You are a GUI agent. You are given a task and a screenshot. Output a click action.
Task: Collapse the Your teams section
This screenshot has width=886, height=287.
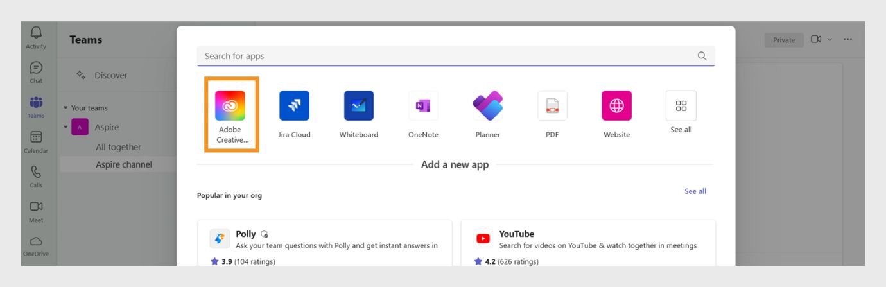click(65, 108)
